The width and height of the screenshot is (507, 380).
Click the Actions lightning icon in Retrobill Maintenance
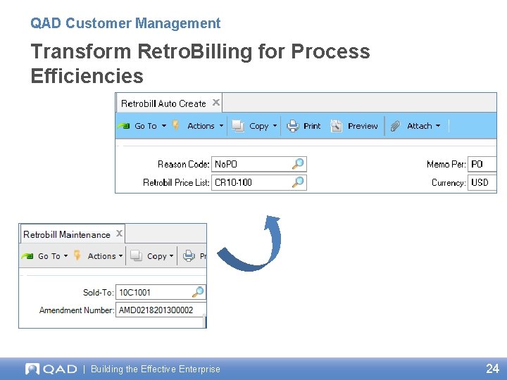click(x=77, y=255)
